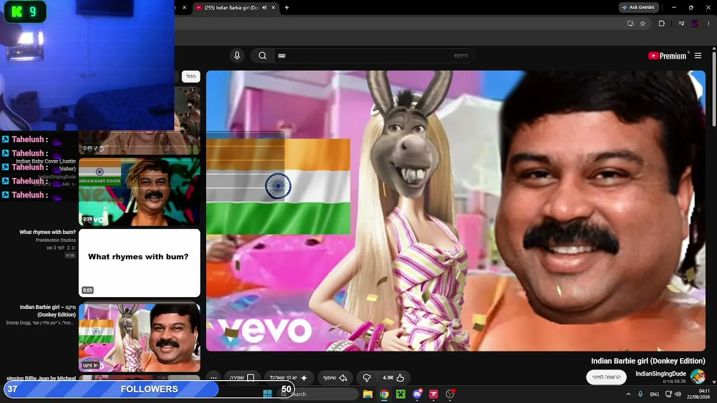Save the video with bookmark button
717x403 pixels.
[x=243, y=378]
